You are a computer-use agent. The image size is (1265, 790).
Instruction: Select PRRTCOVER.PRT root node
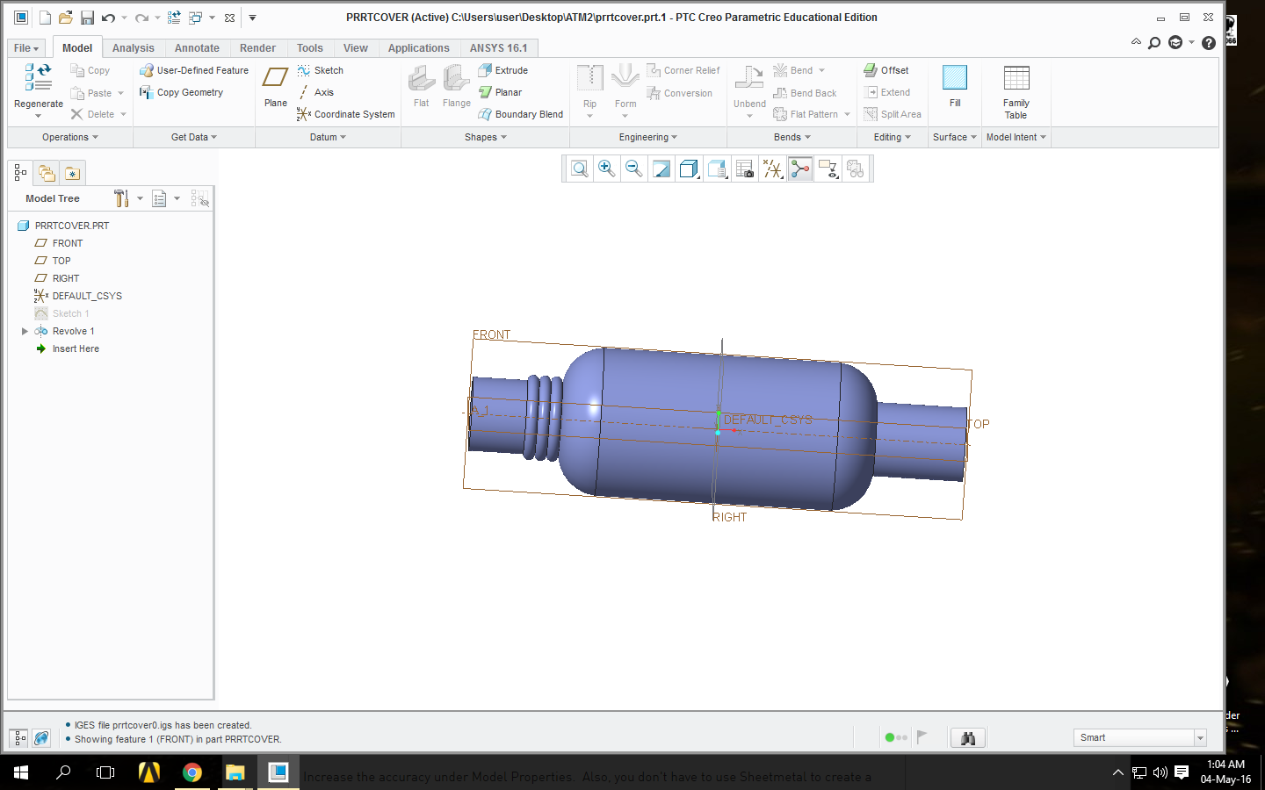(x=64, y=226)
